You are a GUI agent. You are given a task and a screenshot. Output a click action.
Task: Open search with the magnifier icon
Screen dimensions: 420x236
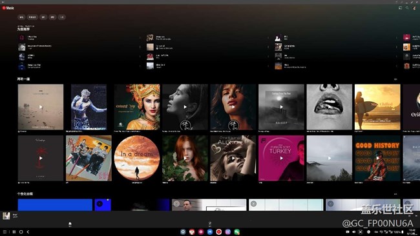coord(407,8)
